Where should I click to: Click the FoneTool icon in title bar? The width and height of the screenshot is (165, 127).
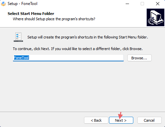coord(3,4)
